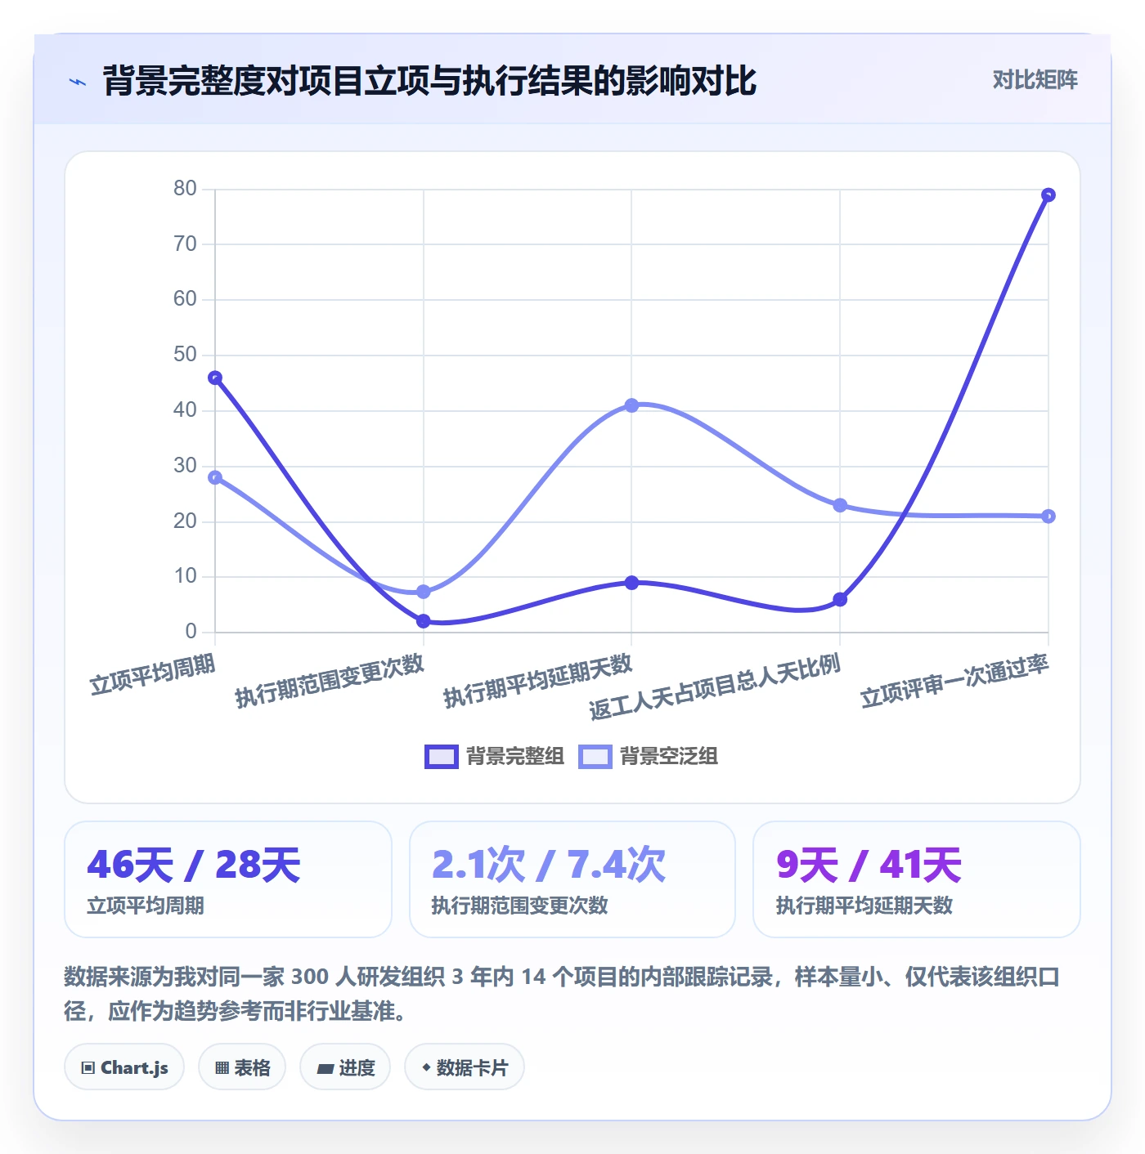Select the 表格 tag chip
1145x1154 pixels.
click(242, 1067)
